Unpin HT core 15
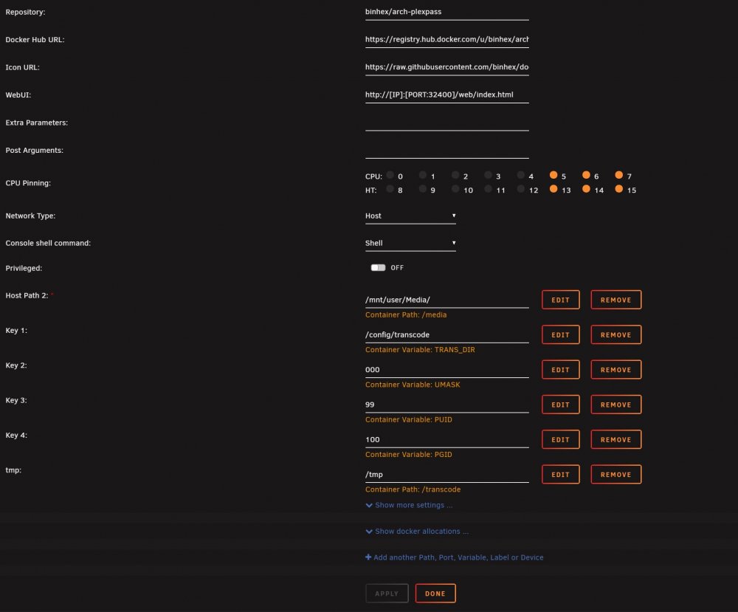 click(619, 189)
